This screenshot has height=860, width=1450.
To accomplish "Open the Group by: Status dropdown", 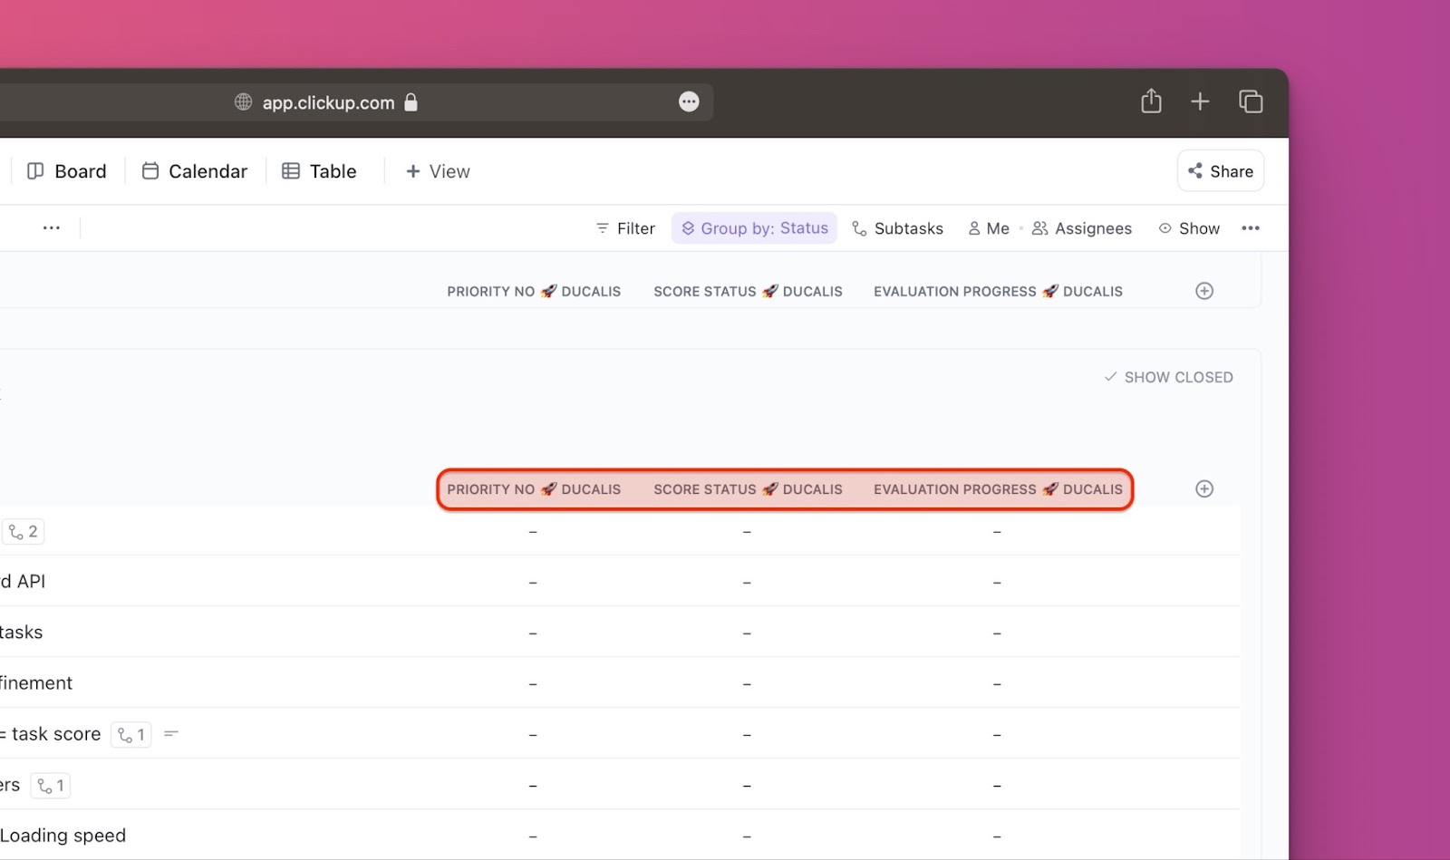I will [753, 227].
